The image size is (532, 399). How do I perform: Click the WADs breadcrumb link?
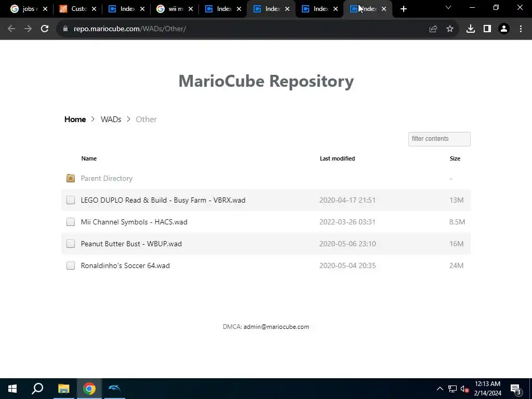pyautogui.click(x=111, y=119)
